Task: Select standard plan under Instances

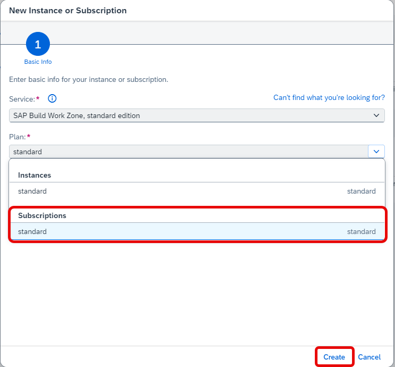Action: 197,191
